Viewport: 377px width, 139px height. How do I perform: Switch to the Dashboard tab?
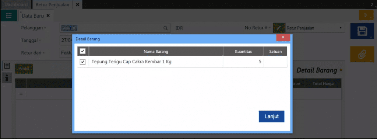[16, 4]
